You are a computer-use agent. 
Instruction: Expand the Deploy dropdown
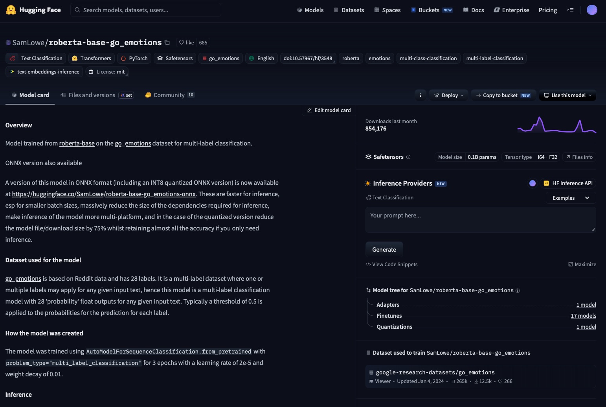pyautogui.click(x=449, y=95)
